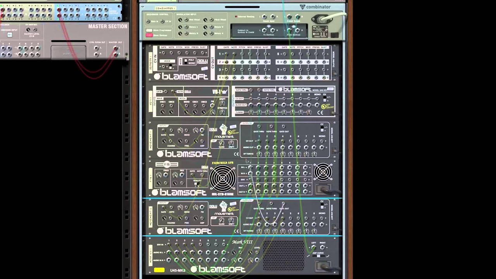Click the Mark VIII Left output jack
Image resolution: width=496 pixels, height=279 pixels.
click(313, 247)
